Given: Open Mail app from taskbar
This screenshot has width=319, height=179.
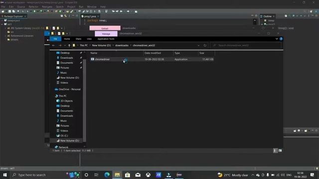Looking at the screenshot, I should [x=138, y=175].
